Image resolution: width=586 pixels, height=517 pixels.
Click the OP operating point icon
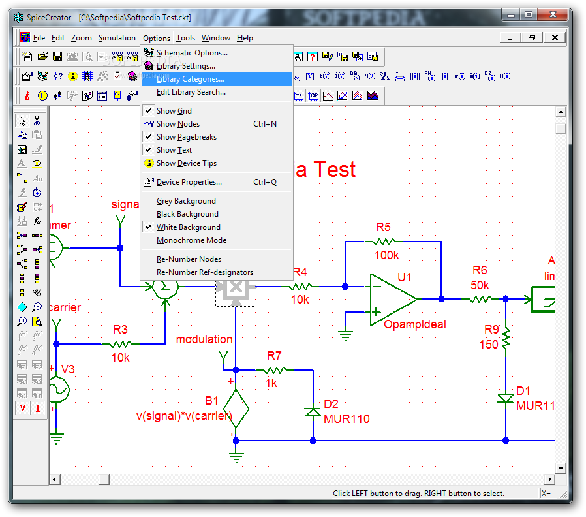coord(313,96)
